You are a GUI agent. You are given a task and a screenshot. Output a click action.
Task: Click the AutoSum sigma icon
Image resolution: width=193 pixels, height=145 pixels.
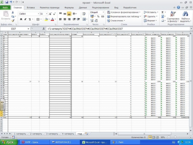162,12
